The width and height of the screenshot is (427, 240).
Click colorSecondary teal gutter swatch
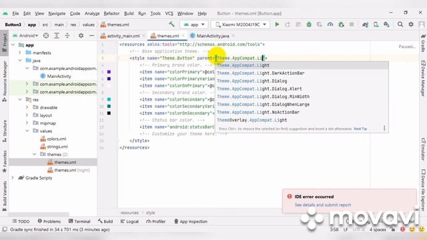point(109,99)
